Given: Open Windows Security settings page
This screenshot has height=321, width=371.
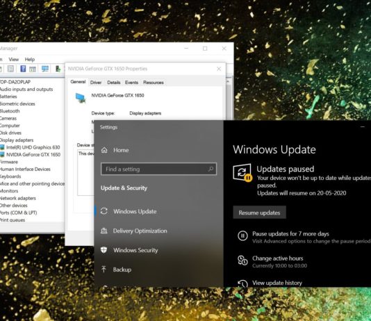Looking at the screenshot, I should point(135,250).
